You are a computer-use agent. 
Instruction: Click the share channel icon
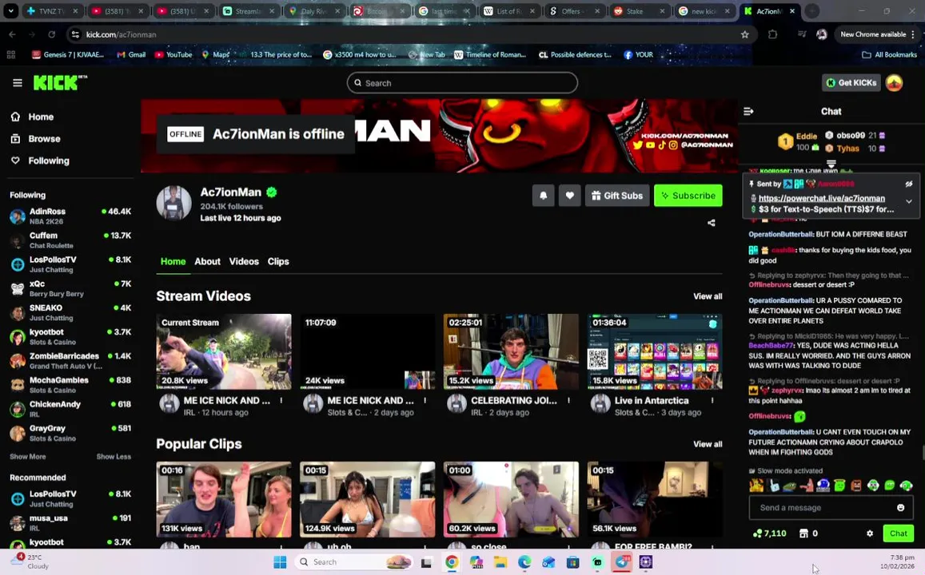tap(712, 223)
